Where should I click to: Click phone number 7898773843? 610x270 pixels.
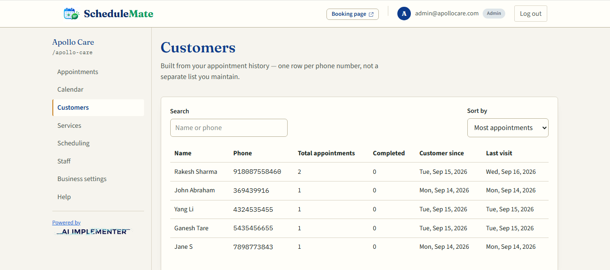coord(253,247)
